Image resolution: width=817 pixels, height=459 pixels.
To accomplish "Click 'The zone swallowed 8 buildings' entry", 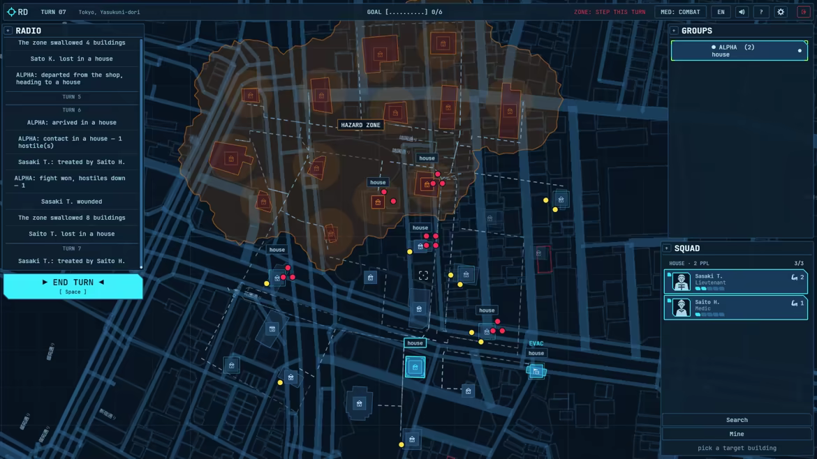I will tap(71, 218).
